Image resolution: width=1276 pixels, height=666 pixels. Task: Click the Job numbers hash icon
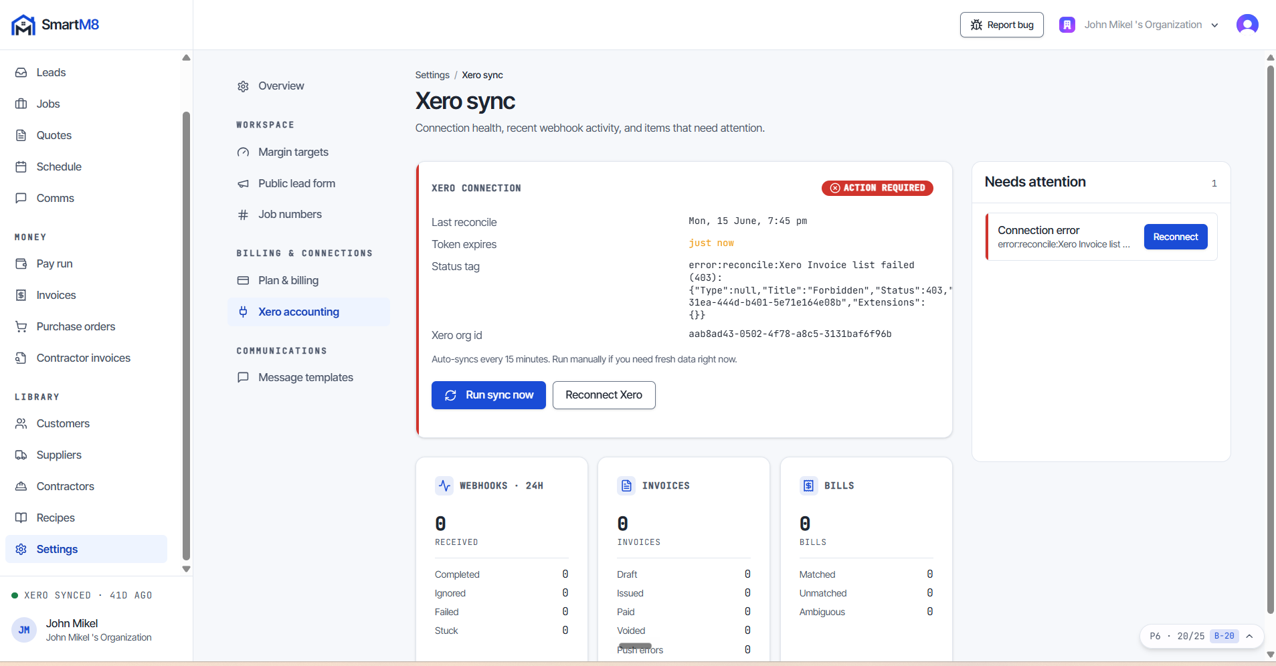tap(243, 215)
